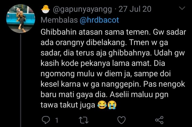Open the author's round profile picture
The height and width of the screenshot is (127, 192).
21,19
